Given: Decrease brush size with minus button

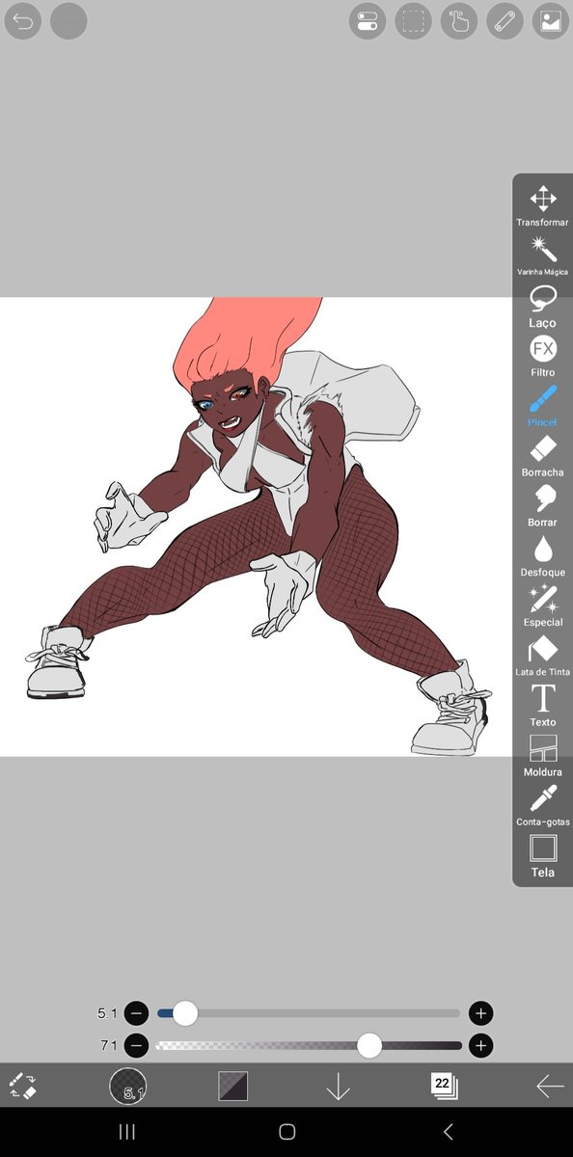Looking at the screenshot, I should 136,1013.
